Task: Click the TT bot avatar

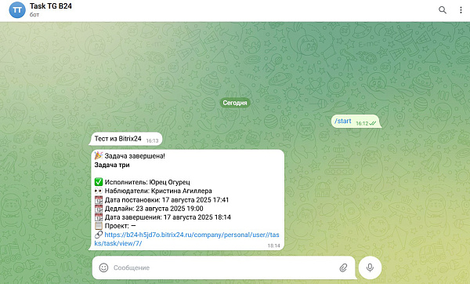Action: point(17,10)
